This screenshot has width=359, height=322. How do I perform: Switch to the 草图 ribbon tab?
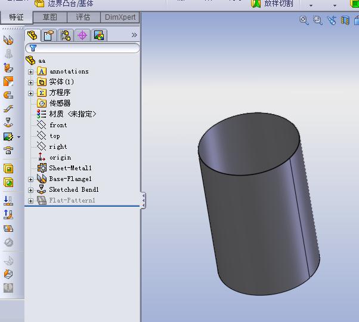(x=50, y=17)
